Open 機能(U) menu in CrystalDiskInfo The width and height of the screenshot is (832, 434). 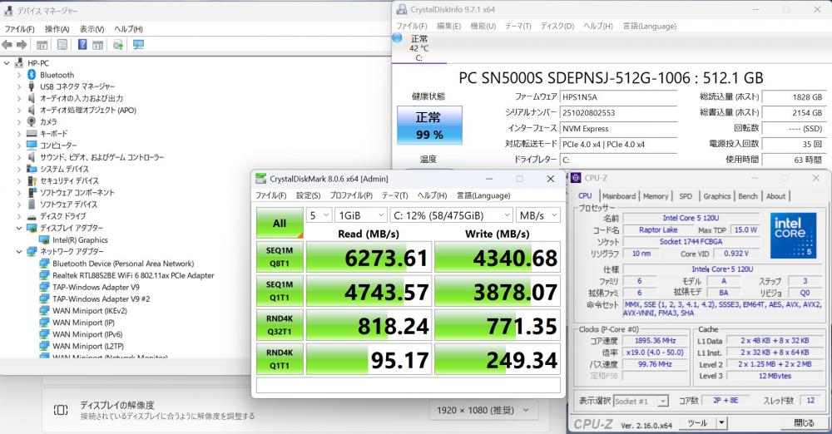483,26
